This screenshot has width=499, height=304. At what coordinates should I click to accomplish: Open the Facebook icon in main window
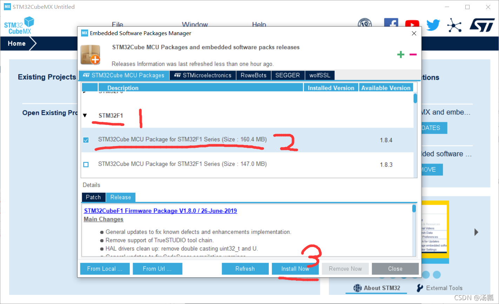[391, 23]
